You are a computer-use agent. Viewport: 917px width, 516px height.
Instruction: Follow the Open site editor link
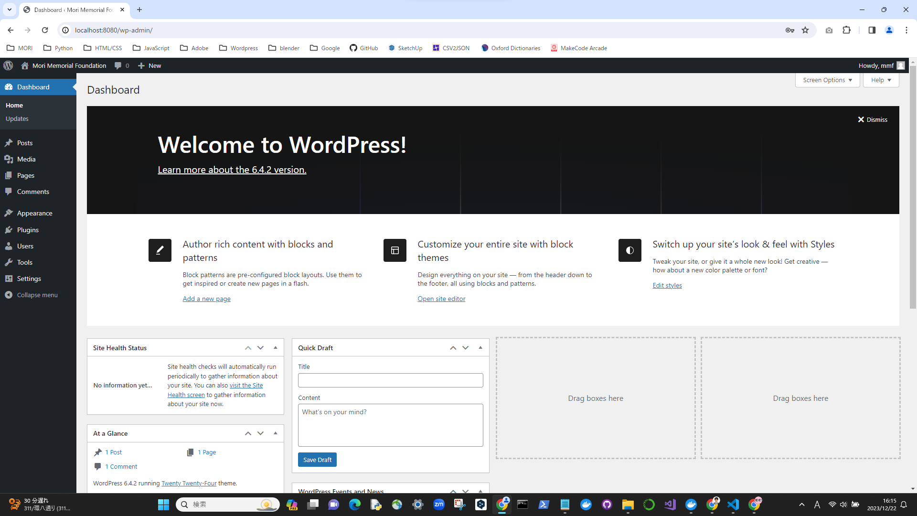441,299
